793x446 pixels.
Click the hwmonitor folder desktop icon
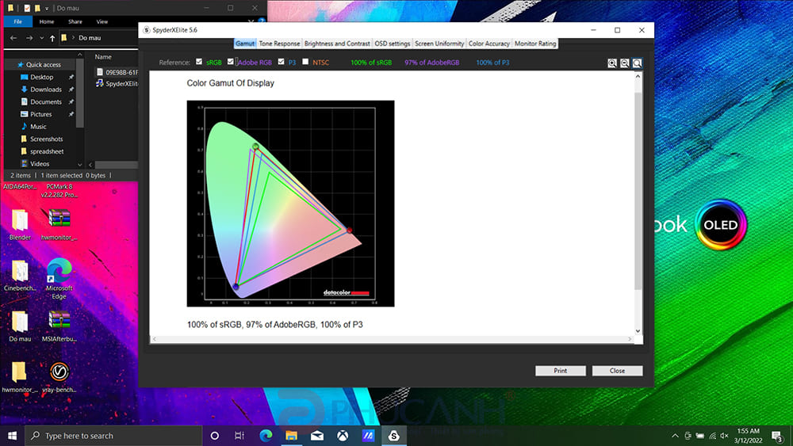[20, 377]
